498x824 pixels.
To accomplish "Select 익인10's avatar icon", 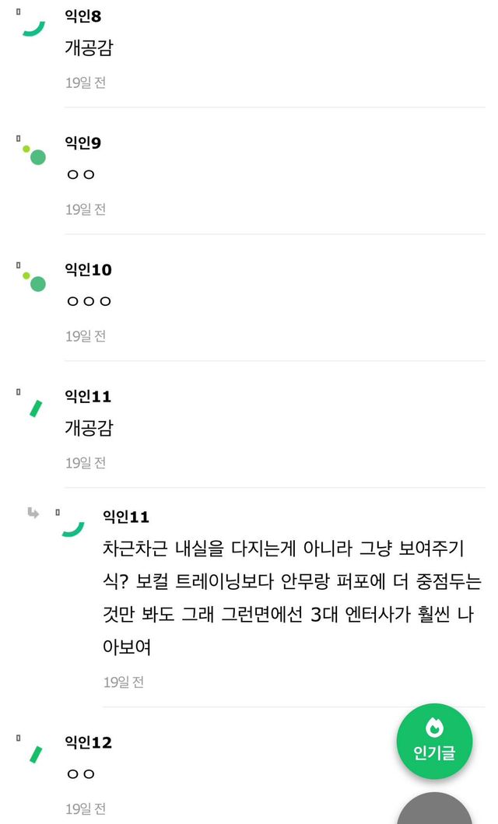I will click(x=33, y=280).
